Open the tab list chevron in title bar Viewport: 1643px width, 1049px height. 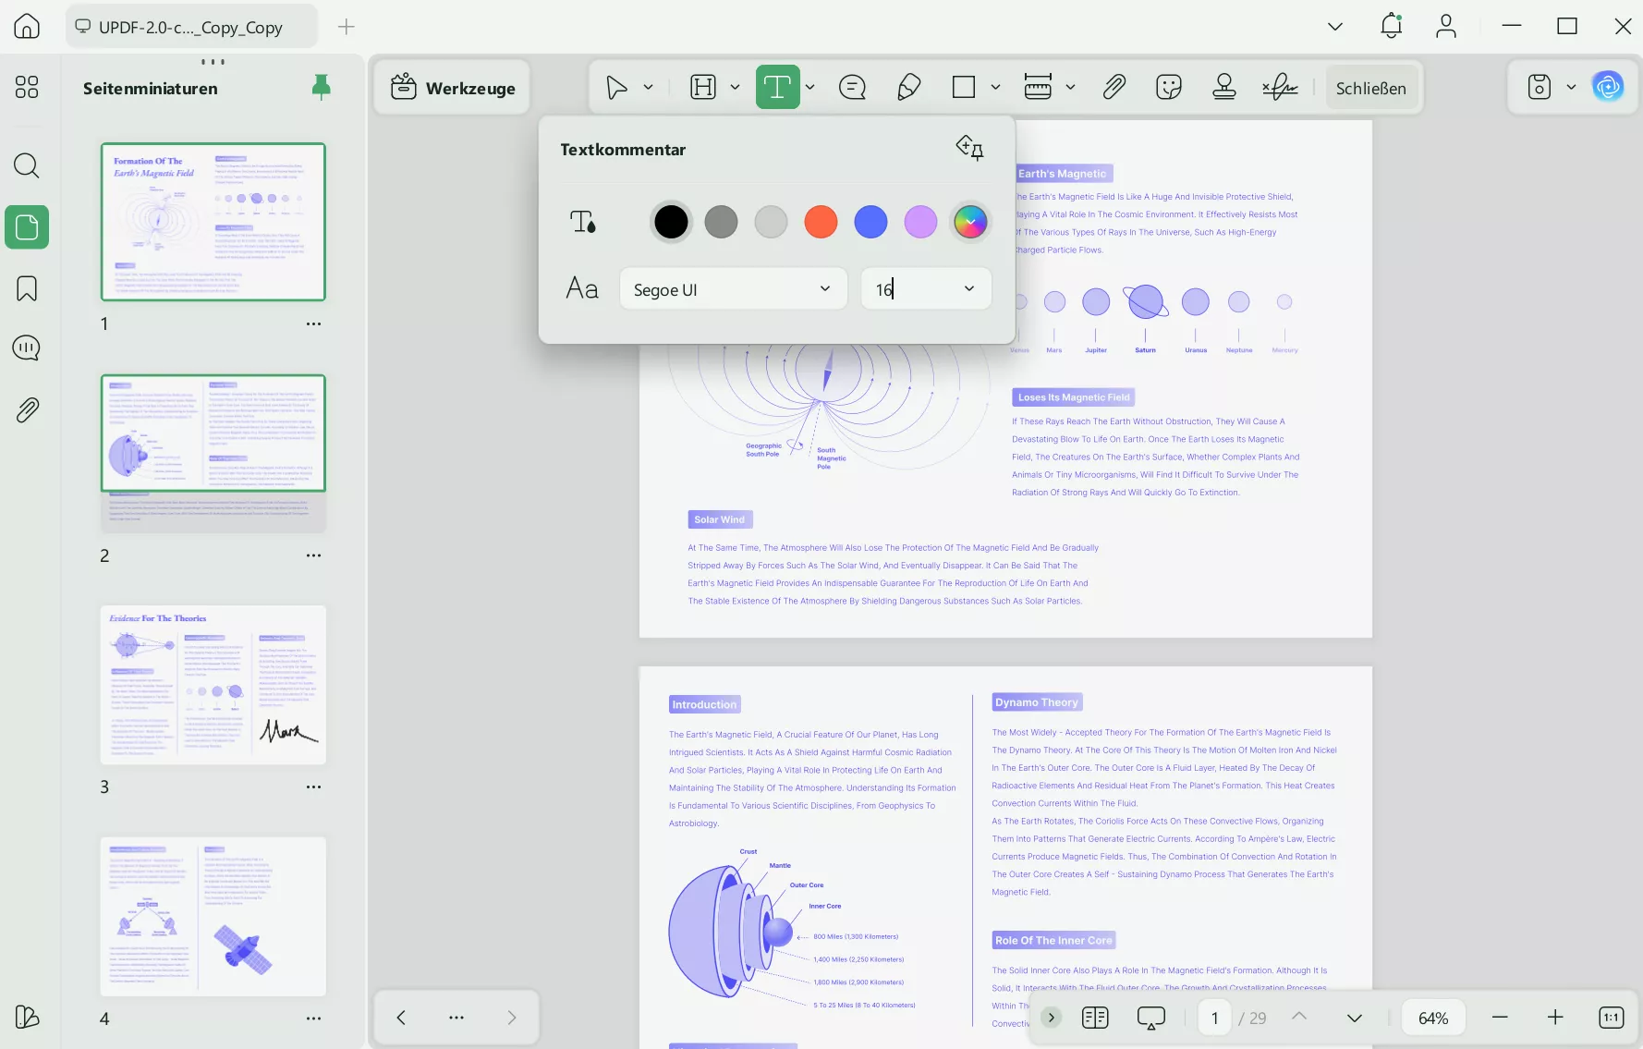(x=1335, y=27)
